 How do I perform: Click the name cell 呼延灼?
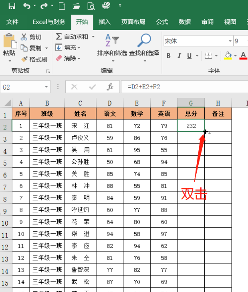coord(80,210)
